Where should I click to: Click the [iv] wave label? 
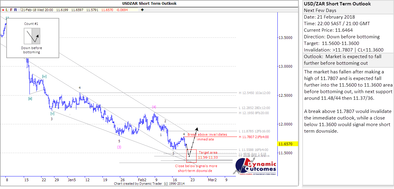pos(44,77)
